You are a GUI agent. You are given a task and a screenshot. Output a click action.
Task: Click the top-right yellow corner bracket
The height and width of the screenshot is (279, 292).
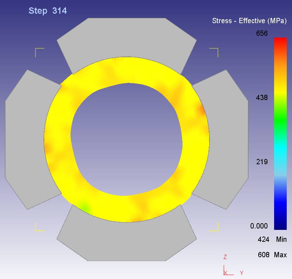click(x=214, y=52)
